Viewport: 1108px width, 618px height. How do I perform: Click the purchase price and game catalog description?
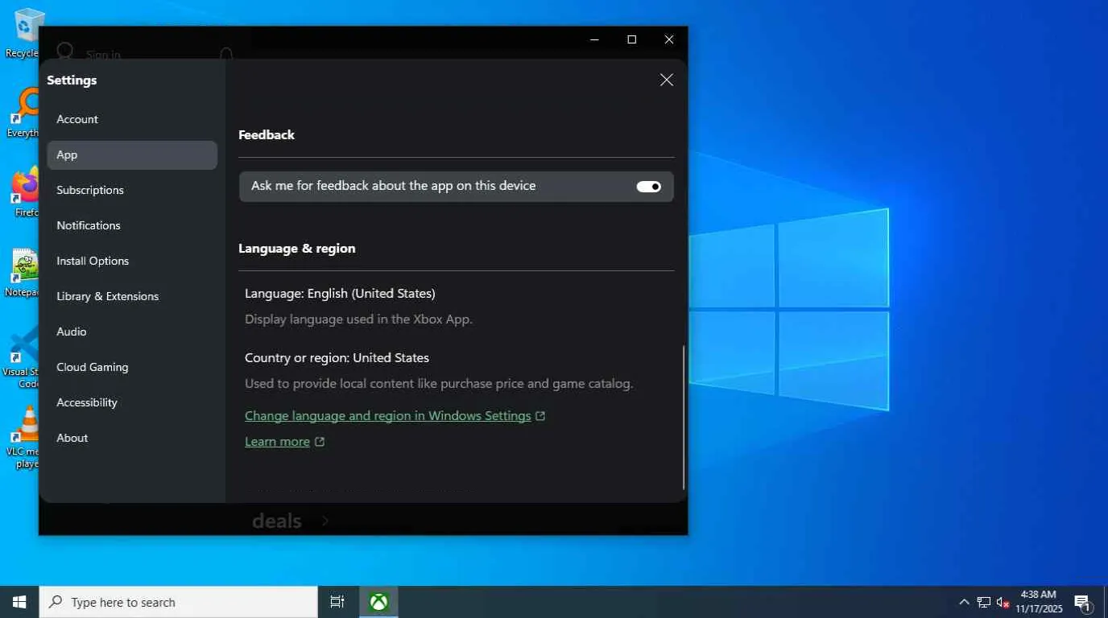pyautogui.click(x=439, y=383)
